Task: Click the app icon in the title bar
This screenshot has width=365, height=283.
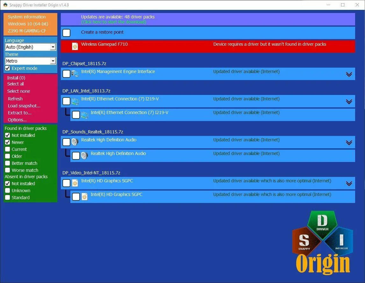Action: (x=5, y=5)
